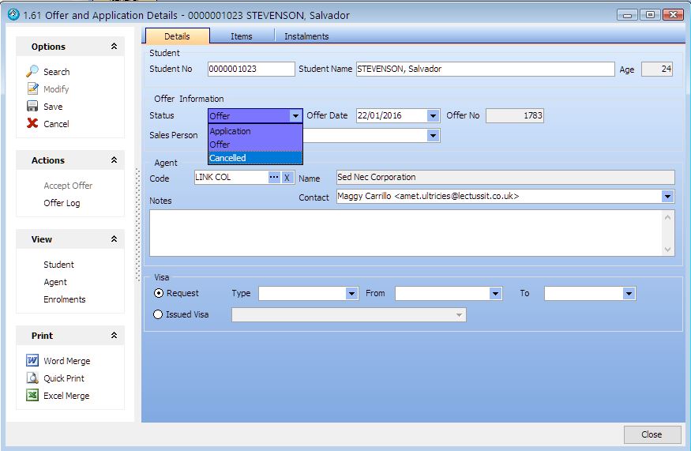Select the Issued Visa radio button
This screenshot has height=451, width=691.
(158, 314)
